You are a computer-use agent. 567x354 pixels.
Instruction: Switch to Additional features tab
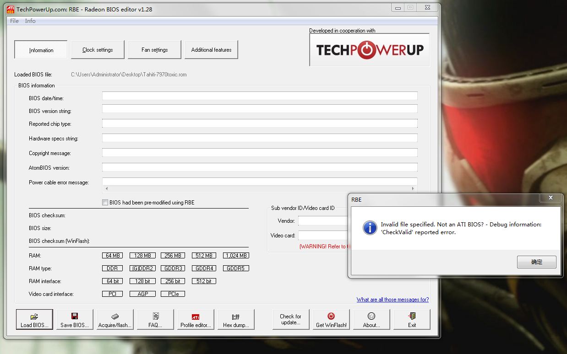tap(211, 50)
